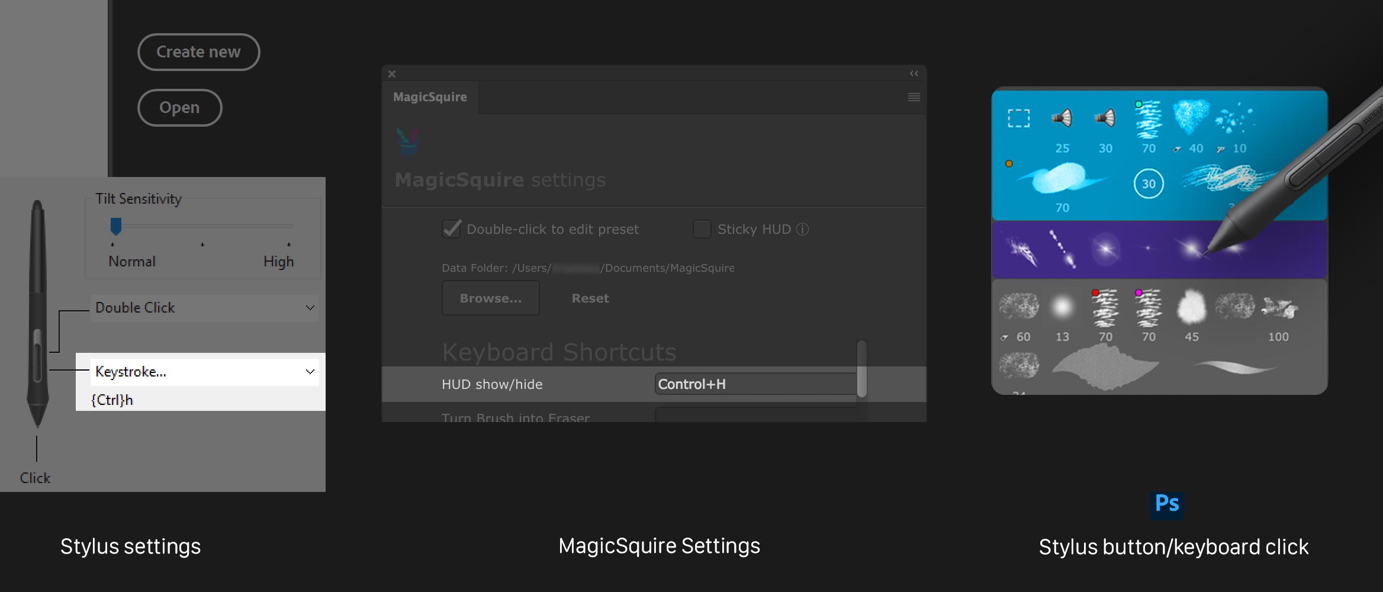Select the scribble hatch brush in blue group
The height and width of the screenshot is (592, 1383).
1228,178
